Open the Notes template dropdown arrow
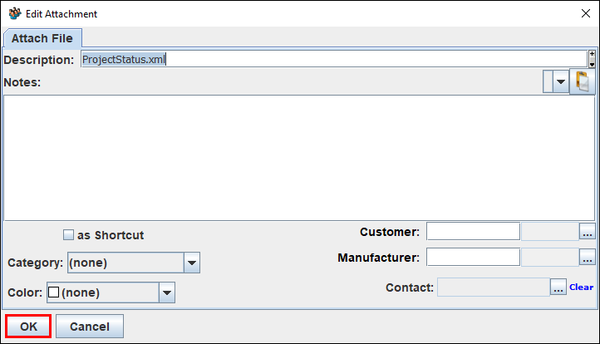This screenshot has width=600, height=344. pyautogui.click(x=561, y=81)
